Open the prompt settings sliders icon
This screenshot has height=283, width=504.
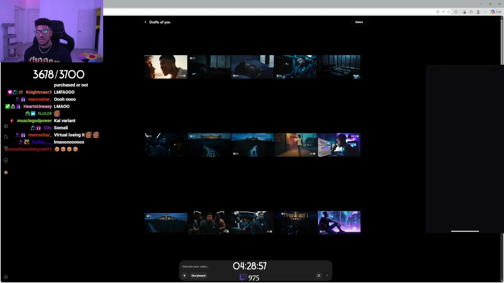click(x=319, y=276)
